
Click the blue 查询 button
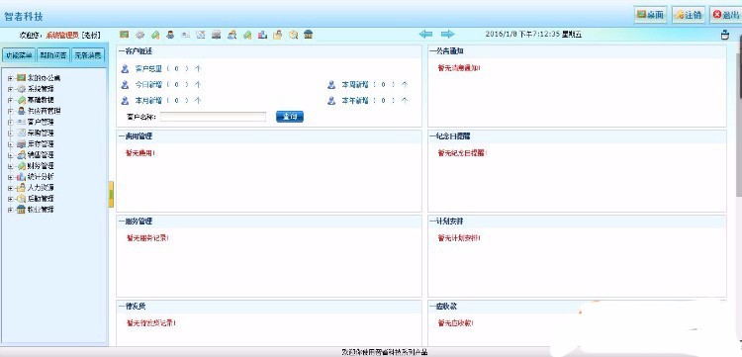pyautogui.click(x=290, y=117)
